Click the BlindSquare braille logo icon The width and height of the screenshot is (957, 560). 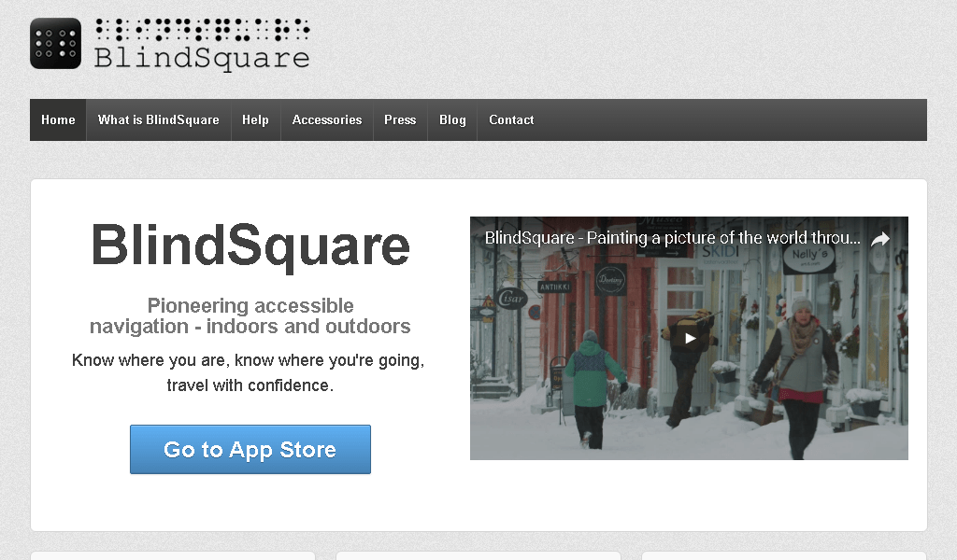tap(55, 43)
